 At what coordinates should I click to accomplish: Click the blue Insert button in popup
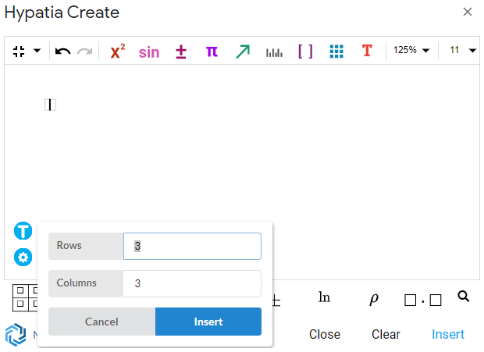click(208, 322)
